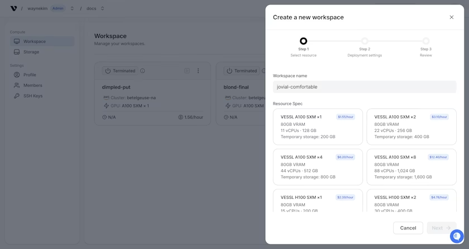Close the Create a new workspace dialog

click(x=451, y=17)
